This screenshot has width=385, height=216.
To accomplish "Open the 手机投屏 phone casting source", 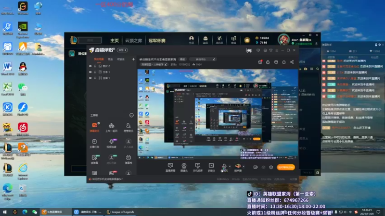I will [x=197, y=168].
